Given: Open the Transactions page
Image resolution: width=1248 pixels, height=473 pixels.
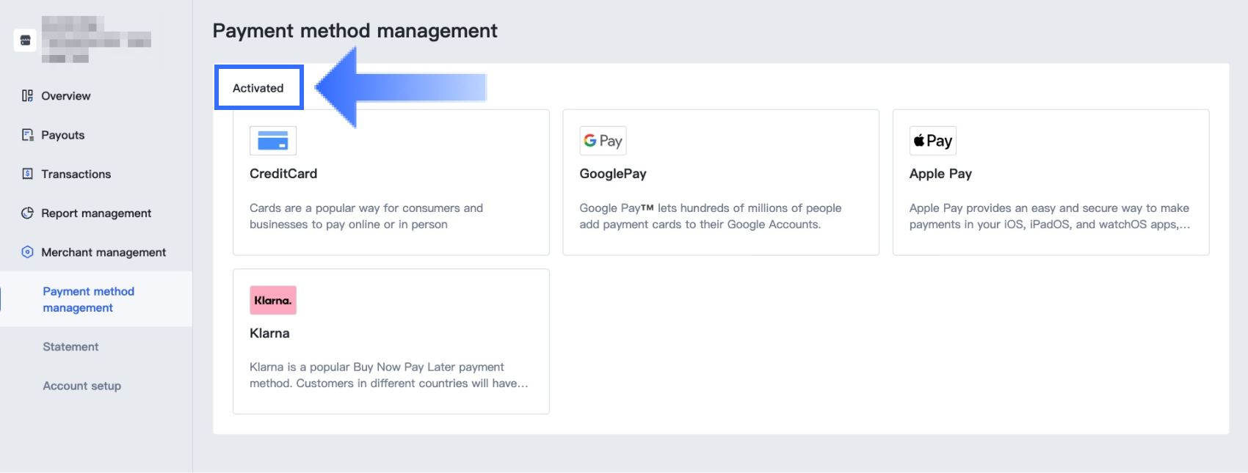Looking at the screenshot, I should (x=76, y=174).
